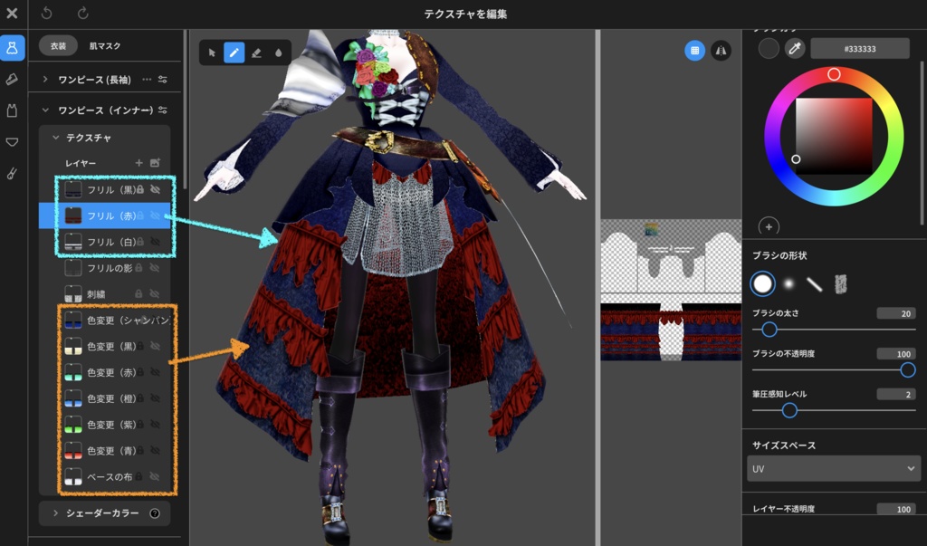Open the ワンピース (インナー) parameter sliders icon

pos(163,110)
